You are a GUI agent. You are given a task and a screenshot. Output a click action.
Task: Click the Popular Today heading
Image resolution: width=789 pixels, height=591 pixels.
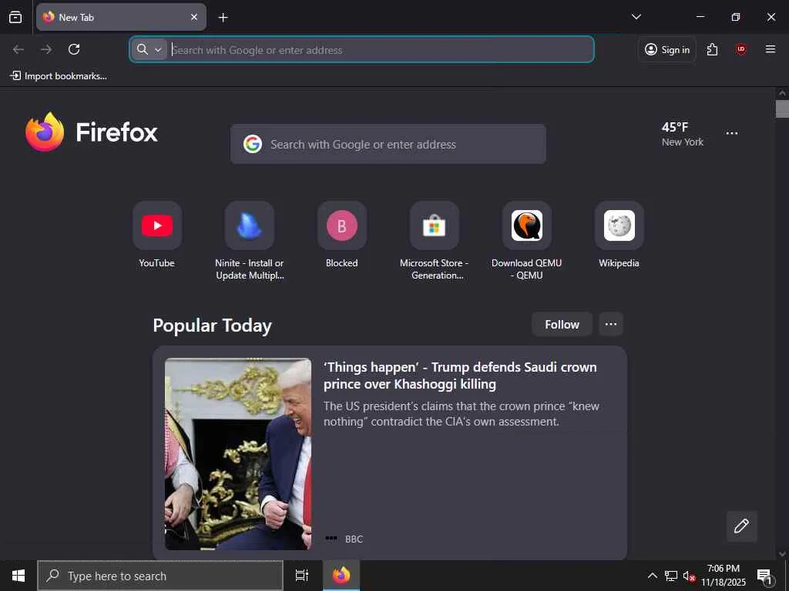click(213, 326)
